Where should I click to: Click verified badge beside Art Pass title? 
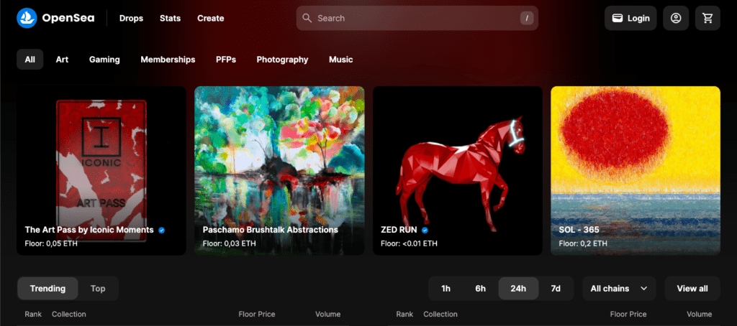[161, 230]
